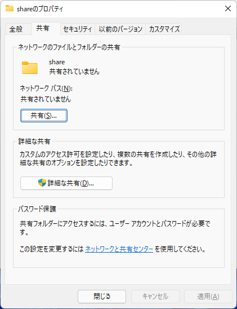Go to the 以前のバージョン tab
This screenshot has height=309, width=237.
click(x=120, y=29)
